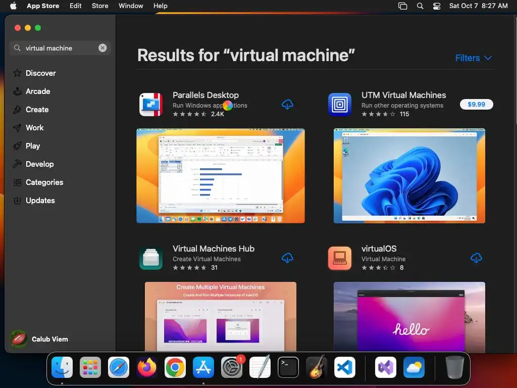Launch Terminal from the Dock

click(288, 367)
